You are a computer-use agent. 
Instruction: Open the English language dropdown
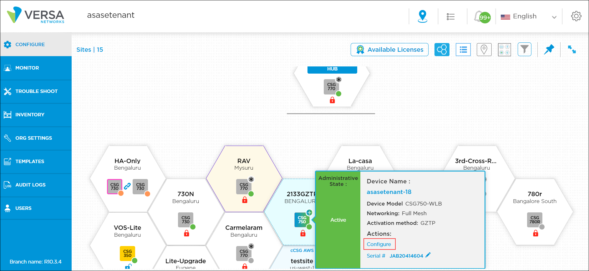coord(528,17)
